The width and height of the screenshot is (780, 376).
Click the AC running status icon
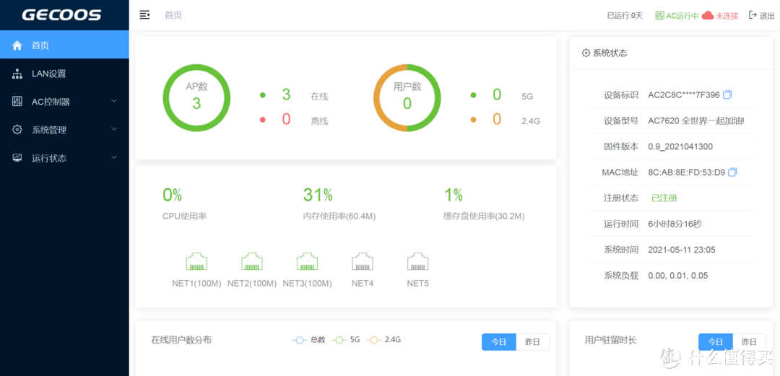point(660,15)
